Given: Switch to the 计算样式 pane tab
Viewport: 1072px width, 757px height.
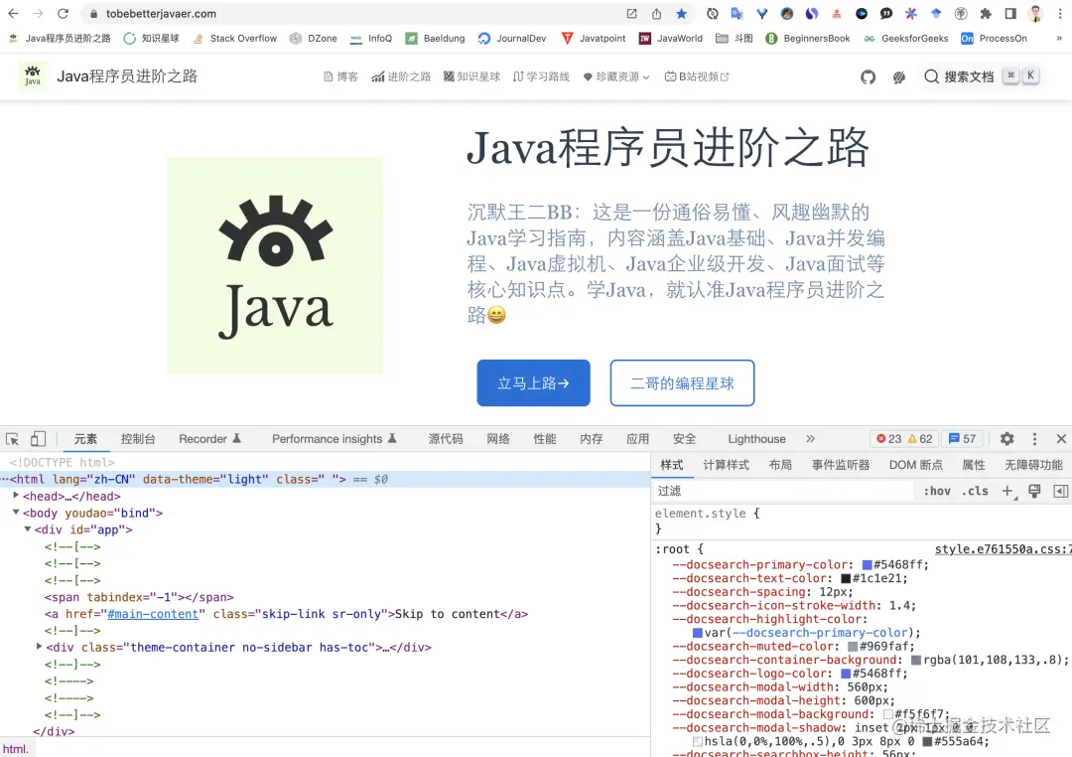Looking at the screenshot, I should [726, 465].
